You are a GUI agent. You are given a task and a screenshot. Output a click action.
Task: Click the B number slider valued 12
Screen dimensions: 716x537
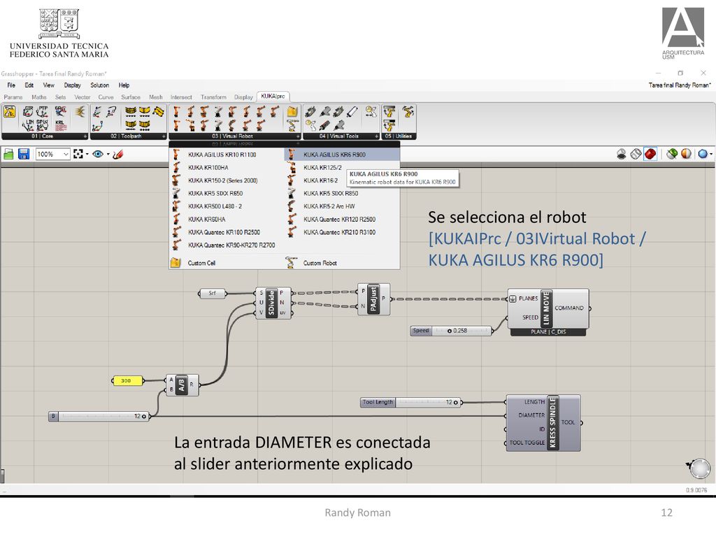(99, 416)
